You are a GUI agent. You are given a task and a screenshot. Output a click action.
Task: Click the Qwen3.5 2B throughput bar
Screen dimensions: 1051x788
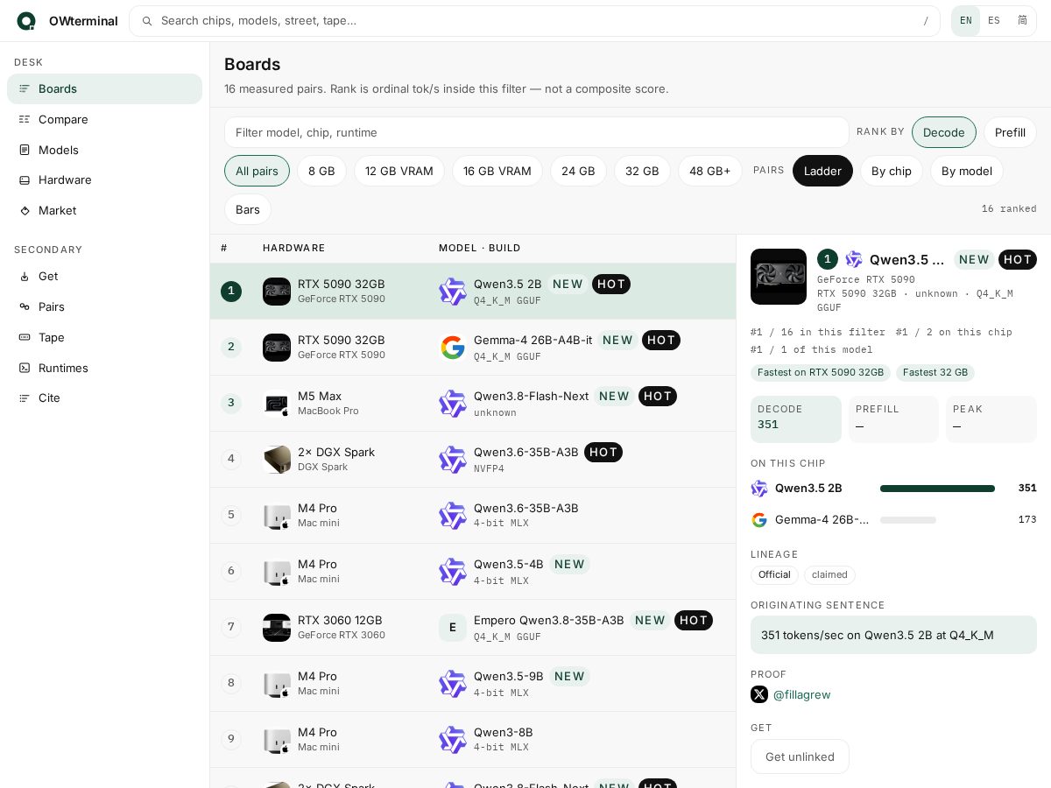tap(937, 489)
